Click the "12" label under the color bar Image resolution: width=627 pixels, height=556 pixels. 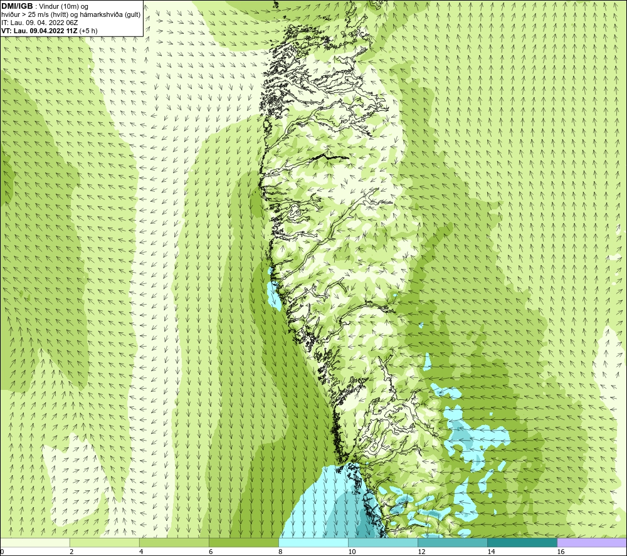point(421,552)
